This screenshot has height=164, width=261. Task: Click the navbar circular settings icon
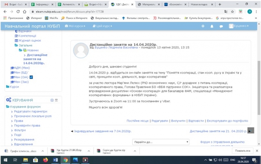[203, 26]
